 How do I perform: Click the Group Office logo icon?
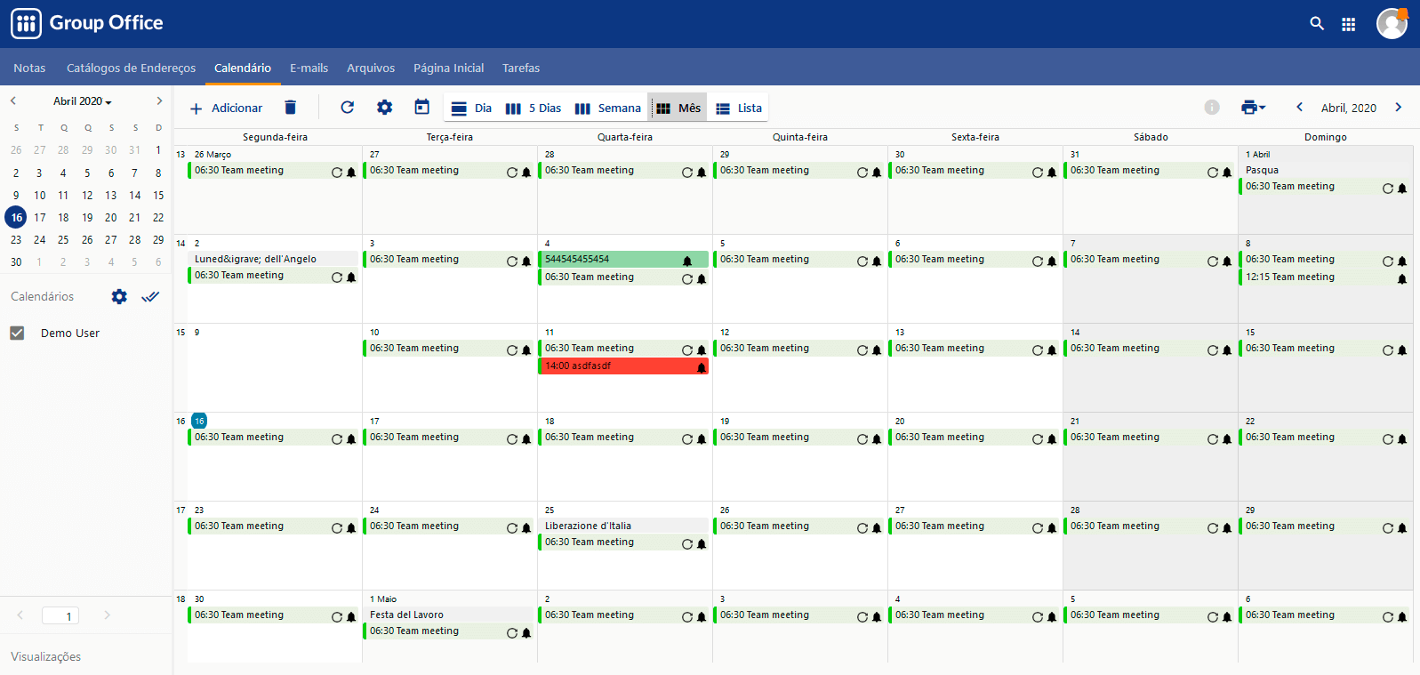pyautogui.click(x=26, y=23)
